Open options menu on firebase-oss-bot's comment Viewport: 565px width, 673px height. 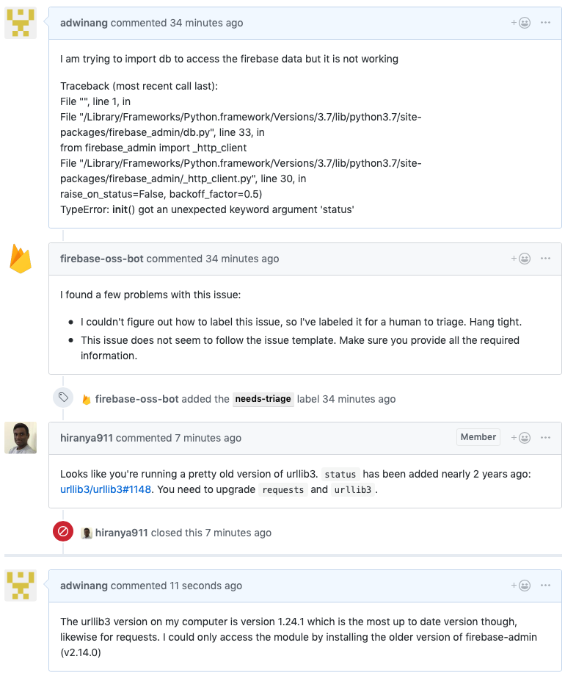[545, 259]
